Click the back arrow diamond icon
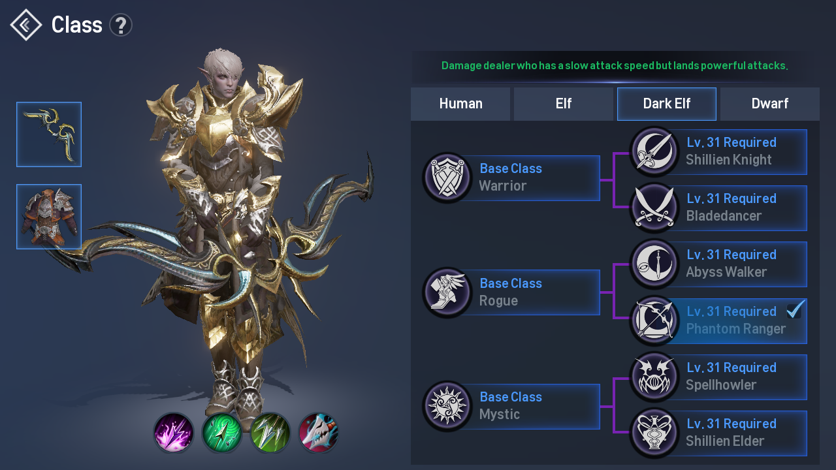The image size is (836, 470). 26,25
